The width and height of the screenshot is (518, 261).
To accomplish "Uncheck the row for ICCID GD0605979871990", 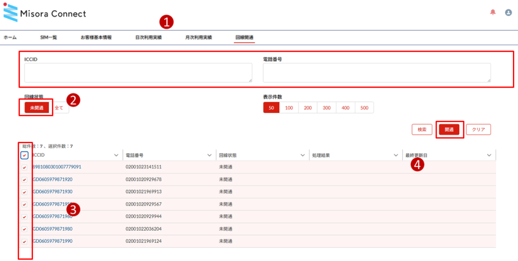I will point(24,242).
